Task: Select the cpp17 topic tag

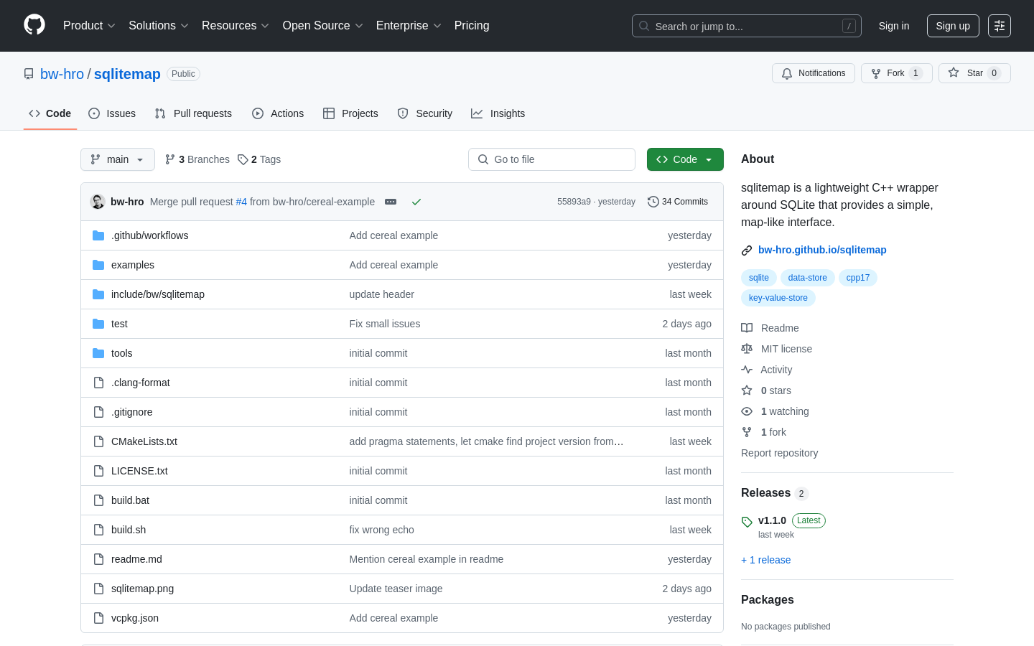Action: coord(858,278)
